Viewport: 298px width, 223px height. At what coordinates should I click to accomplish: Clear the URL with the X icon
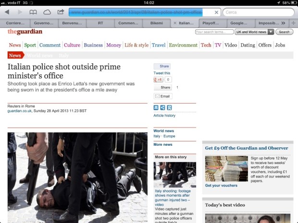coord(216,12)
